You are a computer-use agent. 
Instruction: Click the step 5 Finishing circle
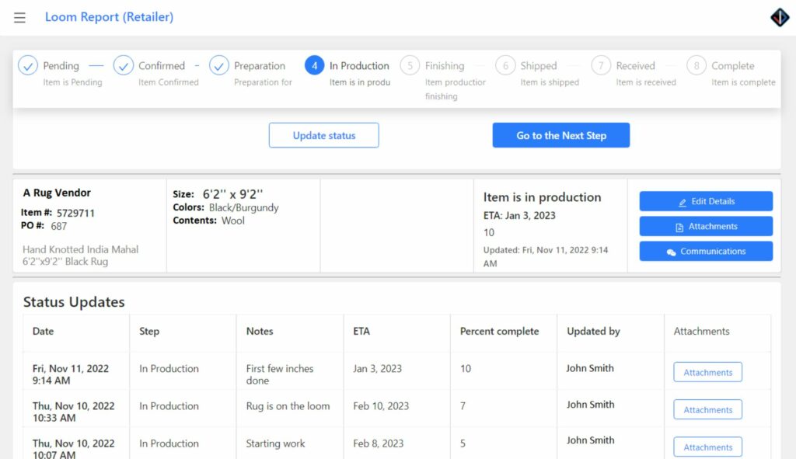[410, 65]
